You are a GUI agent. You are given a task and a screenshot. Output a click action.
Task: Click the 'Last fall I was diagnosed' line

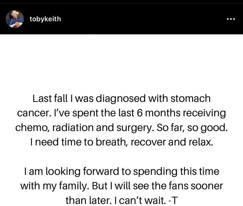coord(122,99)
